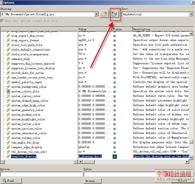Select the system_highlight_color option

coord(28,119)
